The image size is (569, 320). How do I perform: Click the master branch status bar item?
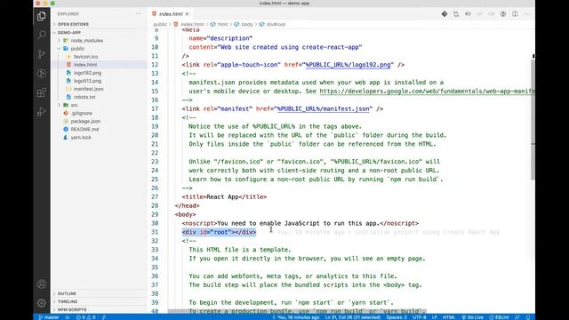click(x=49, y=317)
